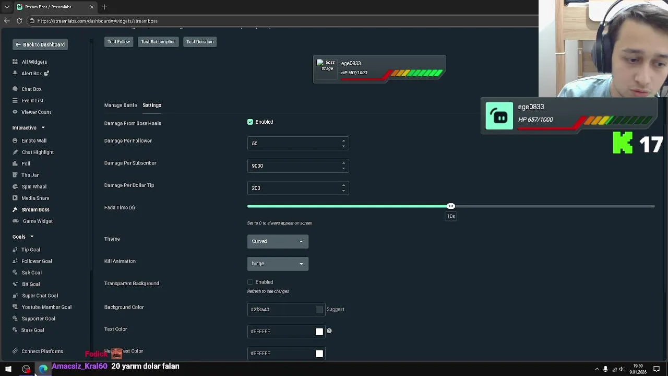Go back with browser arrow
Viewport: 668px width, 376px height.
click(x=7, y=21)
